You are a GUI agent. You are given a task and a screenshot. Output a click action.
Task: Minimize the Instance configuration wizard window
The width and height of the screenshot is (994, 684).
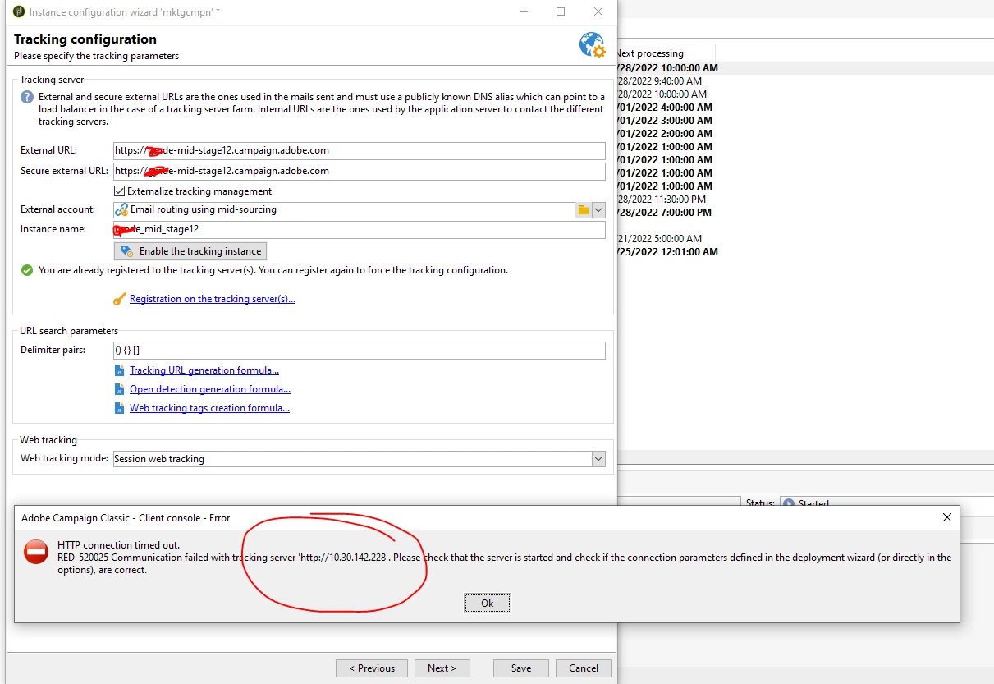524,11
